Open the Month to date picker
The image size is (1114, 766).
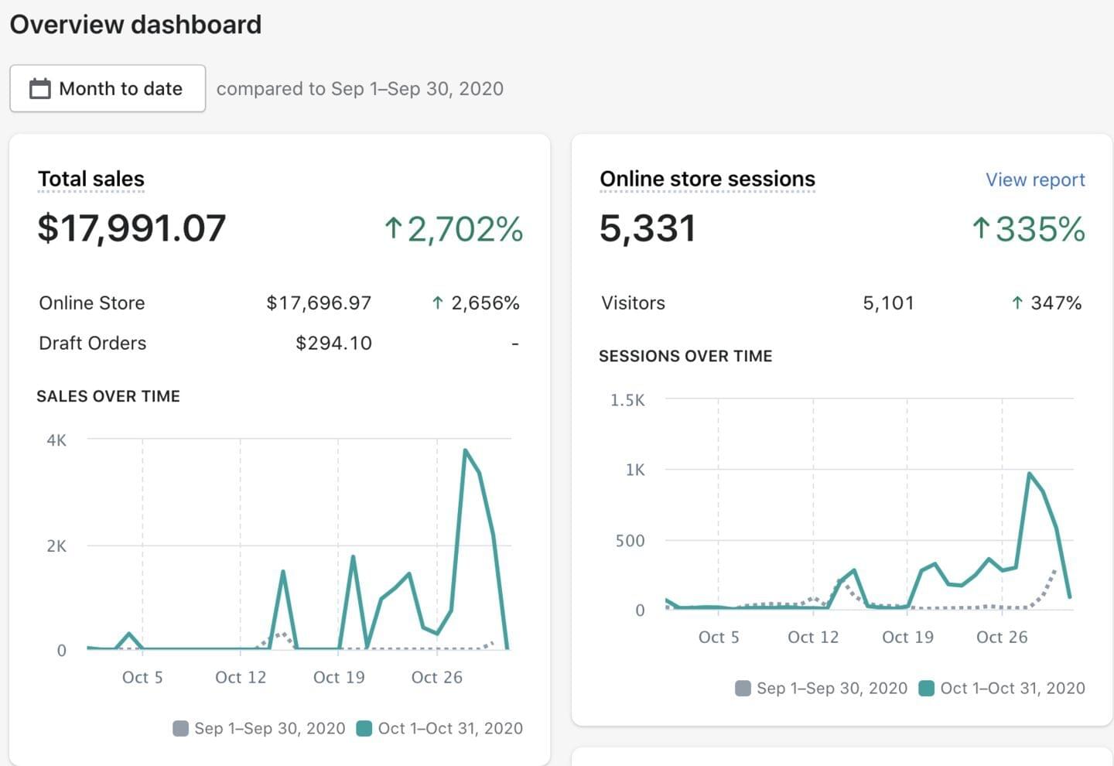108,88
